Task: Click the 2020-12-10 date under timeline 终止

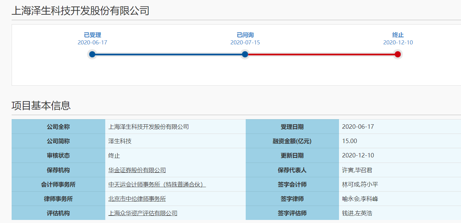Action: 398,43
